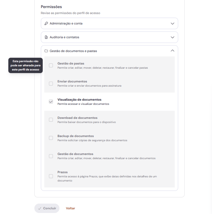Expand the Administração e conta chevron
This screenshot has width=212, height=214.
[x=172, y=24]
